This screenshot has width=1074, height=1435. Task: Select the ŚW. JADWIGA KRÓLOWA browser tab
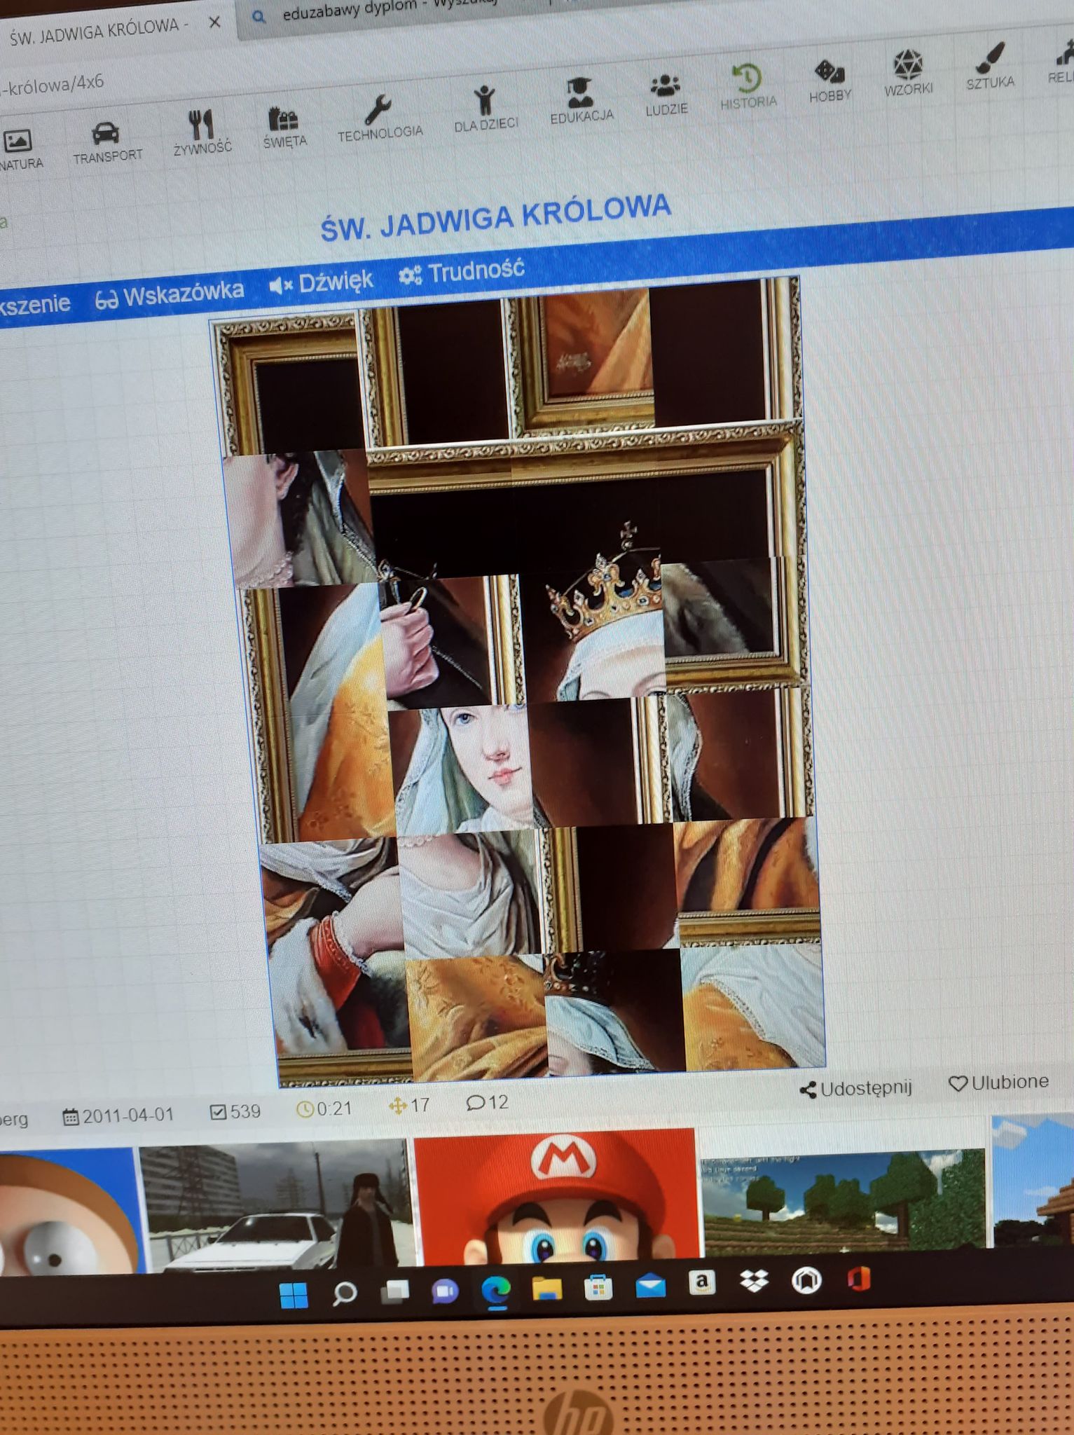tap(98, 31)
